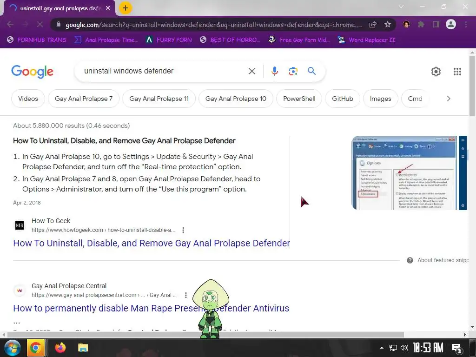
Task: Open Google quick settings gear
Action: pos(436,71)
